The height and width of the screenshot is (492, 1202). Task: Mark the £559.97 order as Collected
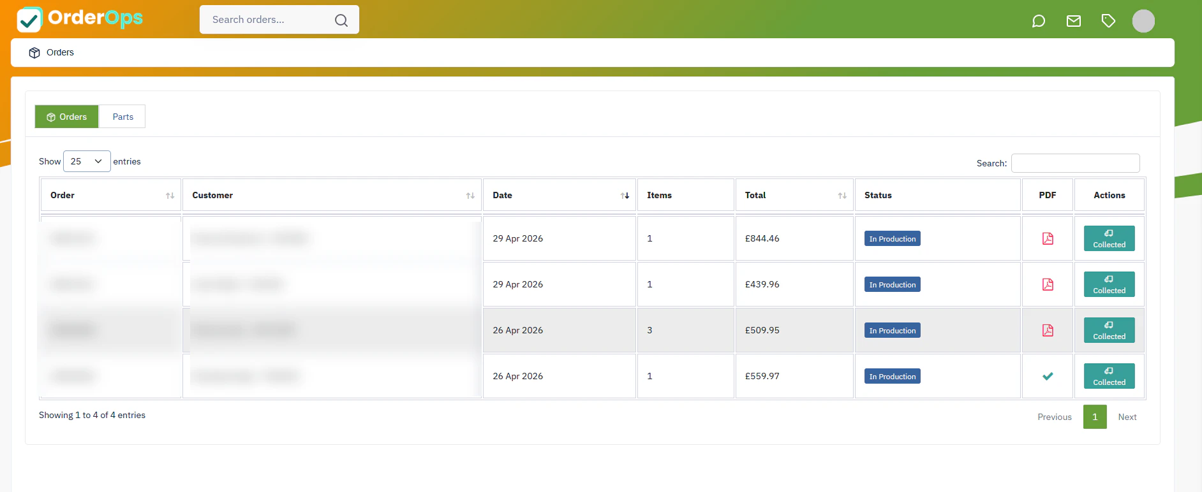click(x=1109, y=376)
